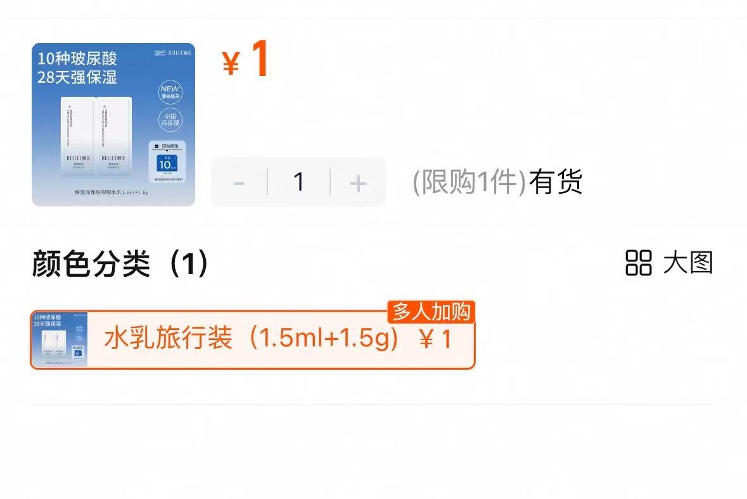Click the 中国高保湿 circular badge
This screenshot has width=747, height=499.
click(170, 120)
